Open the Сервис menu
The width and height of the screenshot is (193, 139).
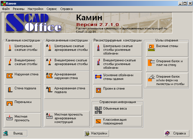pyautogui.click(x=52, y=9)
